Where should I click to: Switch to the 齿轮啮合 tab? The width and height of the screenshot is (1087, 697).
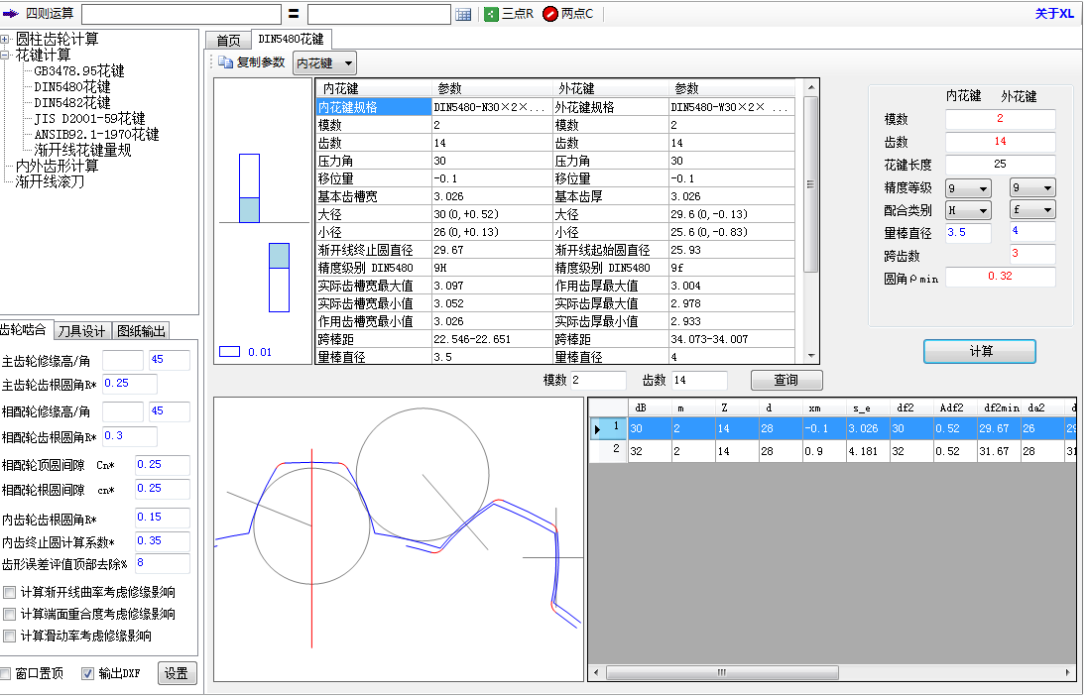[26, 330]
